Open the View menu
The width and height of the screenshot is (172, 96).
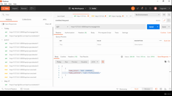[x=10, y=4]
